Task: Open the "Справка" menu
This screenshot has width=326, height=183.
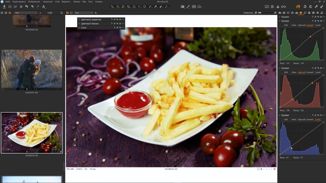Action: tap(99, 2)
